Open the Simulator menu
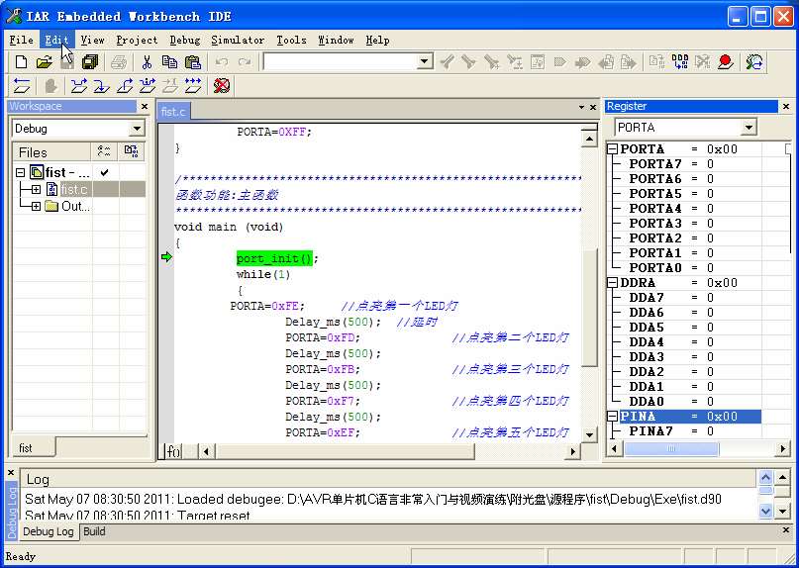 [237, 41]
